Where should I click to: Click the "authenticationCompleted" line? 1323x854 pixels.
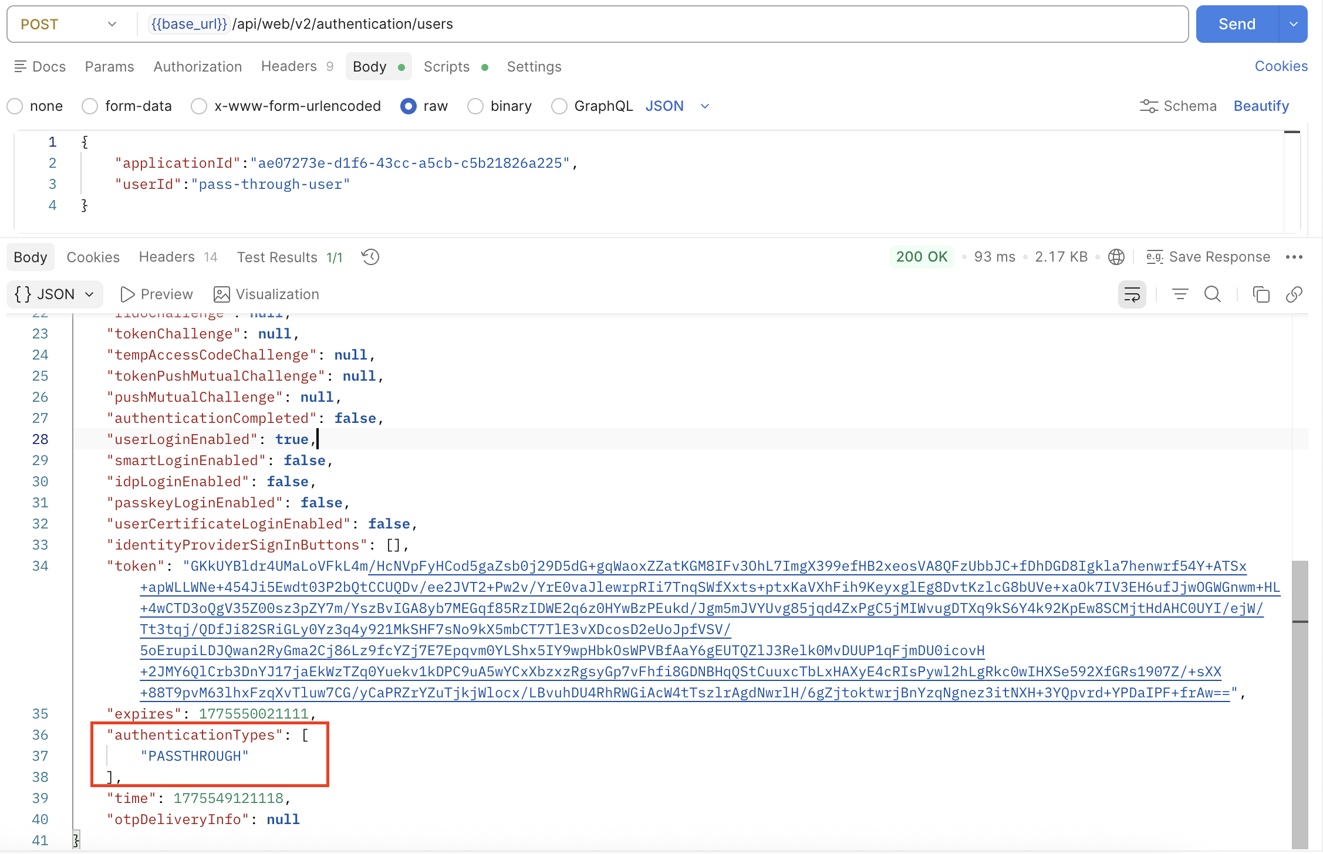[245, 418]
